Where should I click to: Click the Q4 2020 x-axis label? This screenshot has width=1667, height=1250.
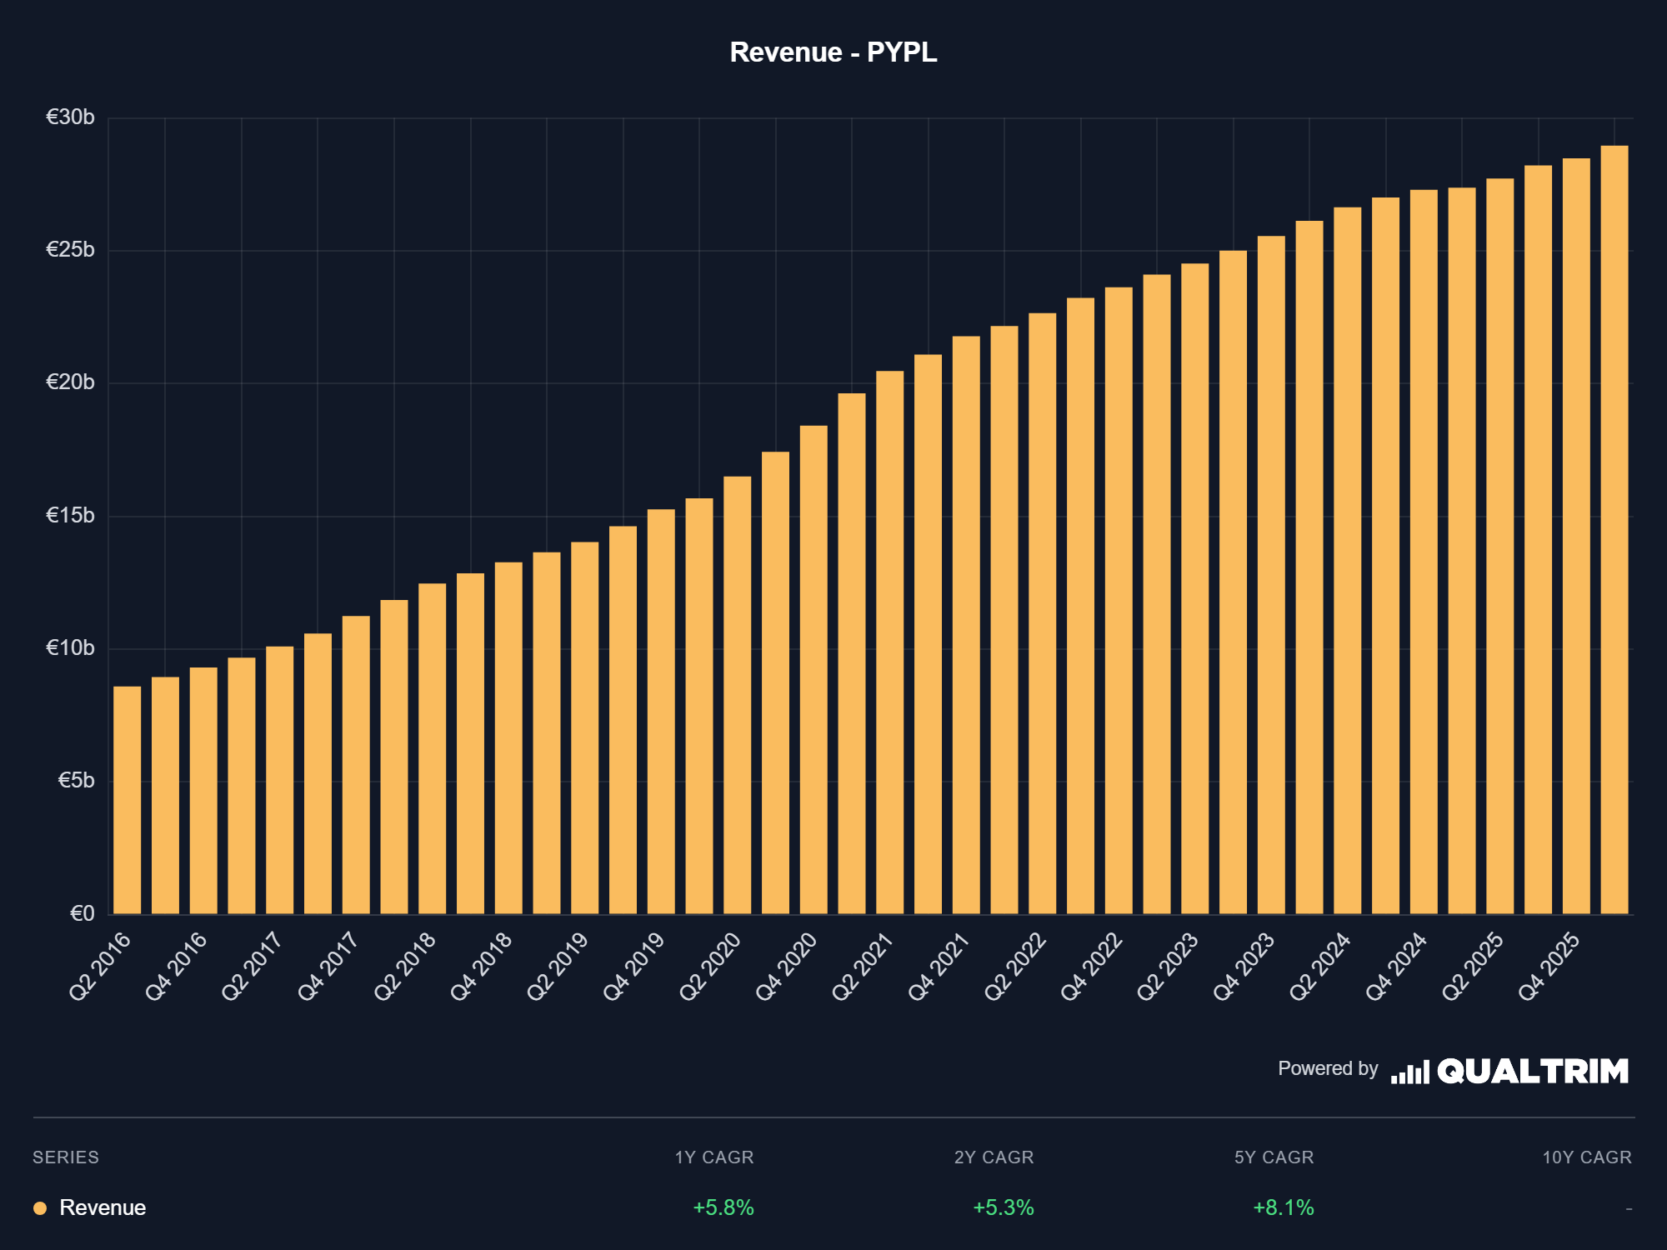(x=786, y=966)
